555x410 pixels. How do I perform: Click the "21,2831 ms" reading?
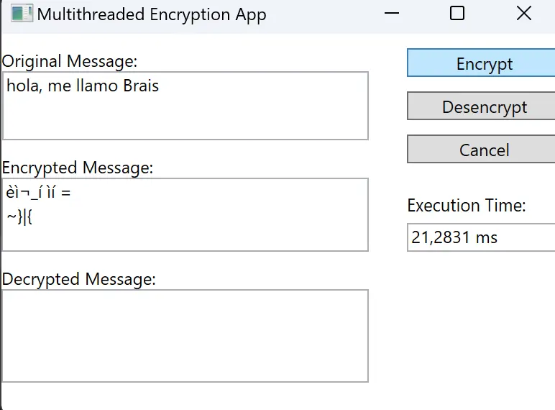[x=454, y=237]
